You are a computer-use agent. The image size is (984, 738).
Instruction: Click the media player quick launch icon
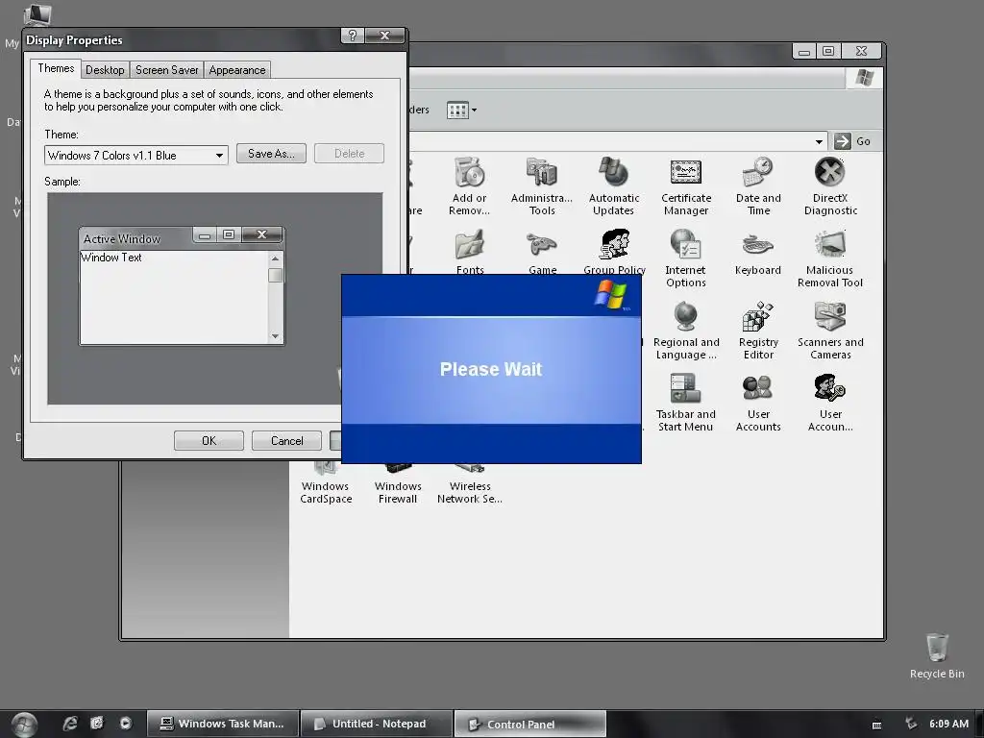coord(126,724)
